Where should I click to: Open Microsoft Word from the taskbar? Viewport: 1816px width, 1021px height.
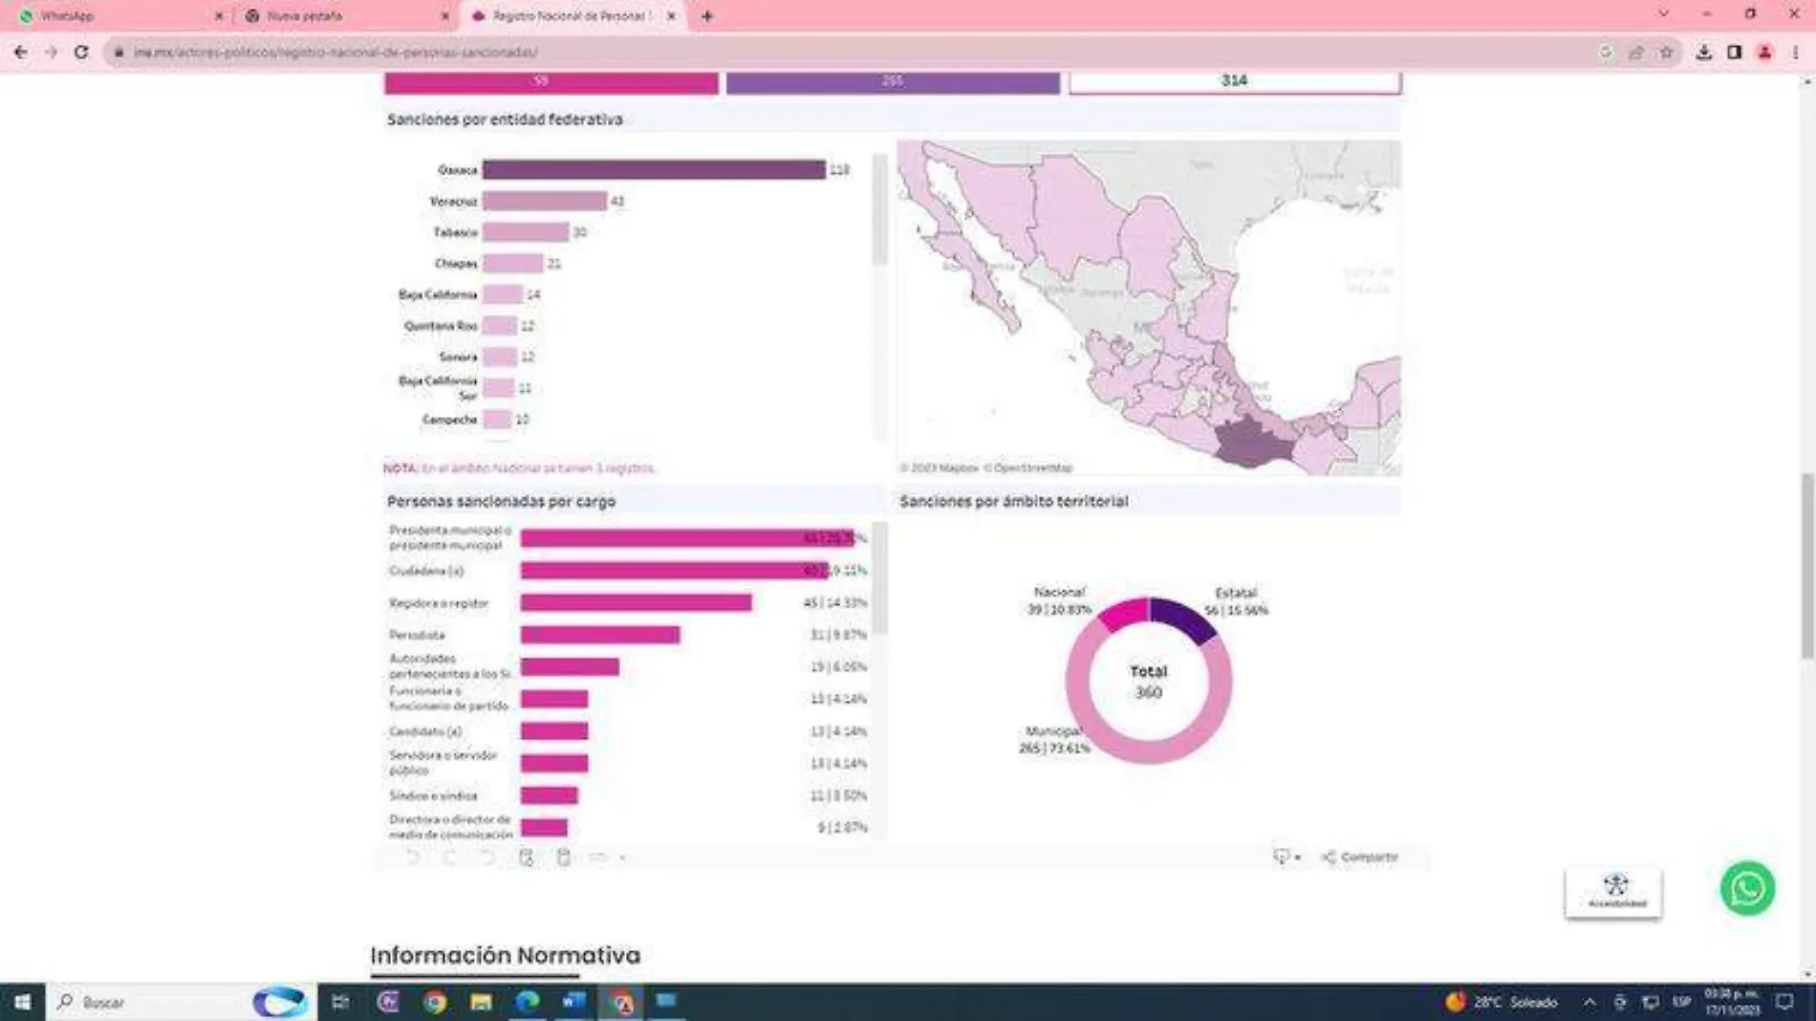[x=573, y=1002]
